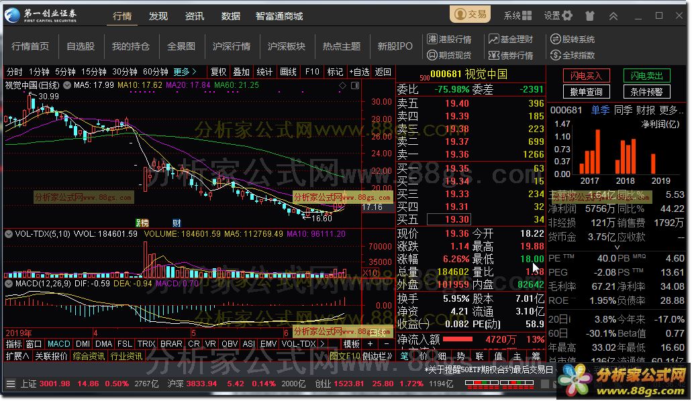Click 闪电买入 quick buy
The image size is (692, 401).
586,76
